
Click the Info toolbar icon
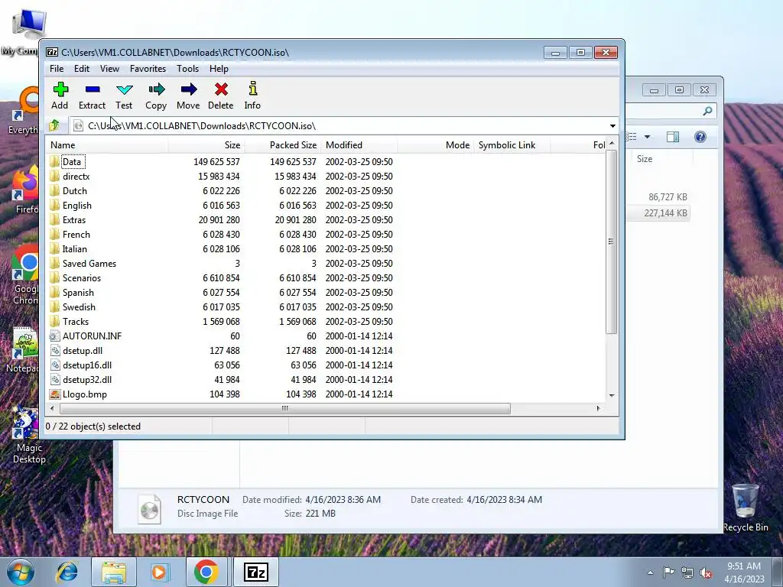(x=252, y=89)
